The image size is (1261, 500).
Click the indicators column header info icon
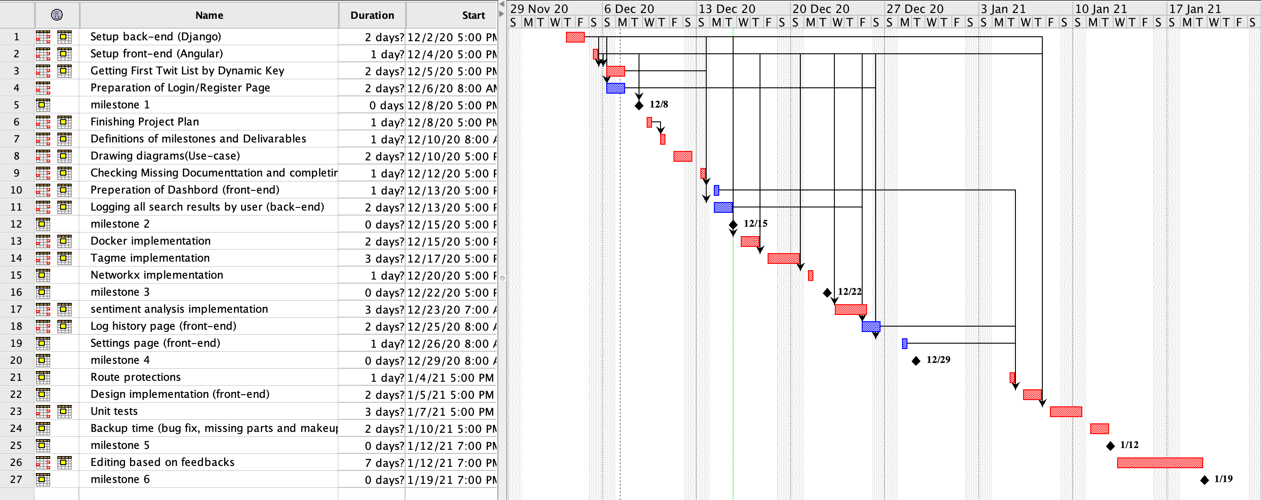point(57,15)
